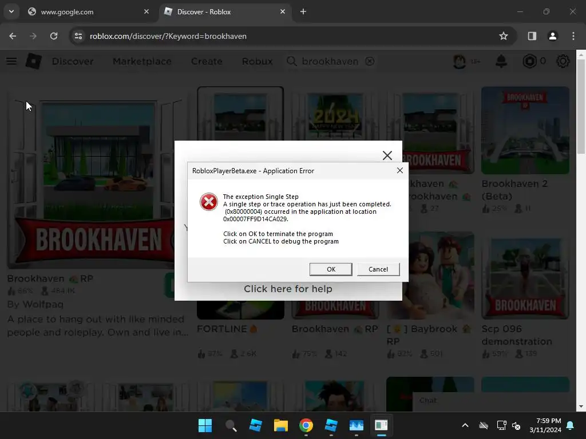Open the Windows Start menu
Screen dimensions: 586x439
[205, 425]
